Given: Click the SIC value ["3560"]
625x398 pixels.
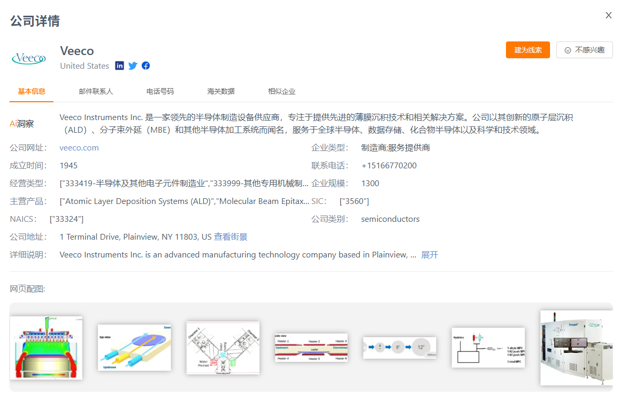Looking at the screenshot, I should click(x=354, y=201).
